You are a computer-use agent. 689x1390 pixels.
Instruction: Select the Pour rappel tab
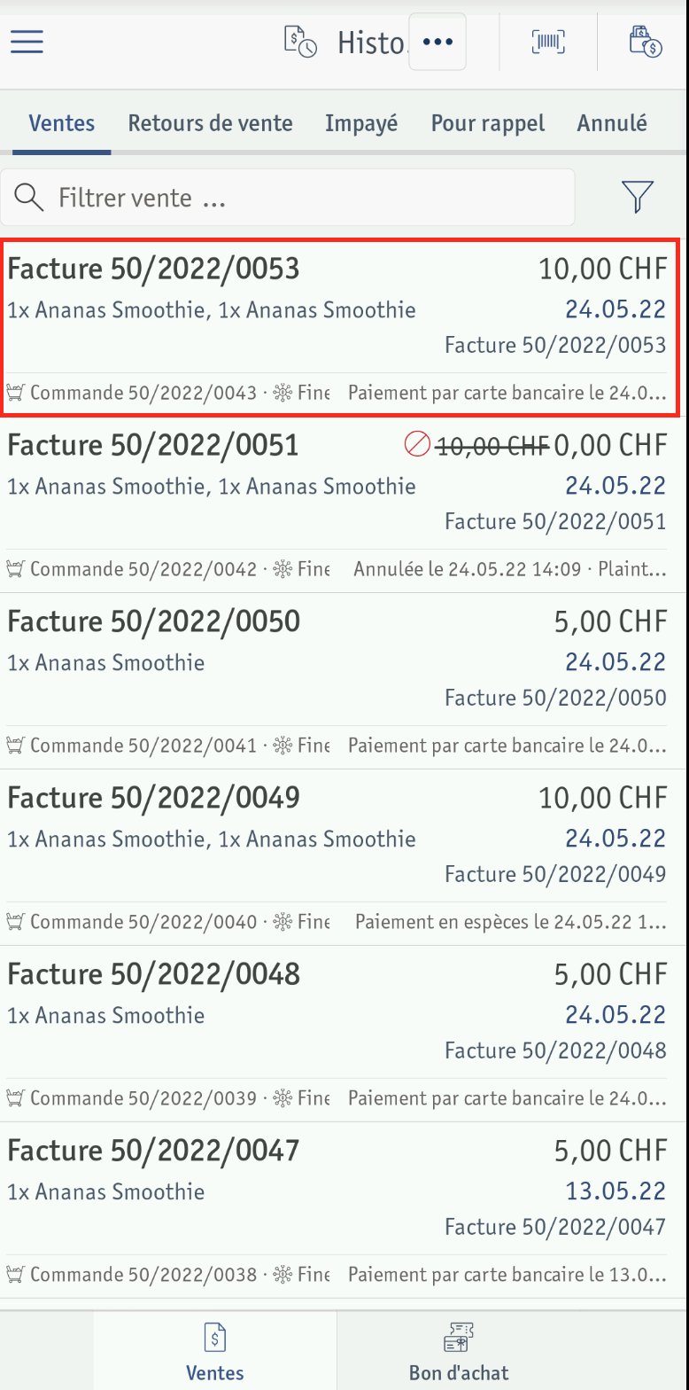(488, 123)
